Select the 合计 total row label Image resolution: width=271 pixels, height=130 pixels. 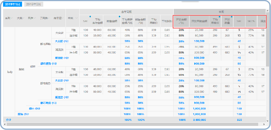coord(8,120)
